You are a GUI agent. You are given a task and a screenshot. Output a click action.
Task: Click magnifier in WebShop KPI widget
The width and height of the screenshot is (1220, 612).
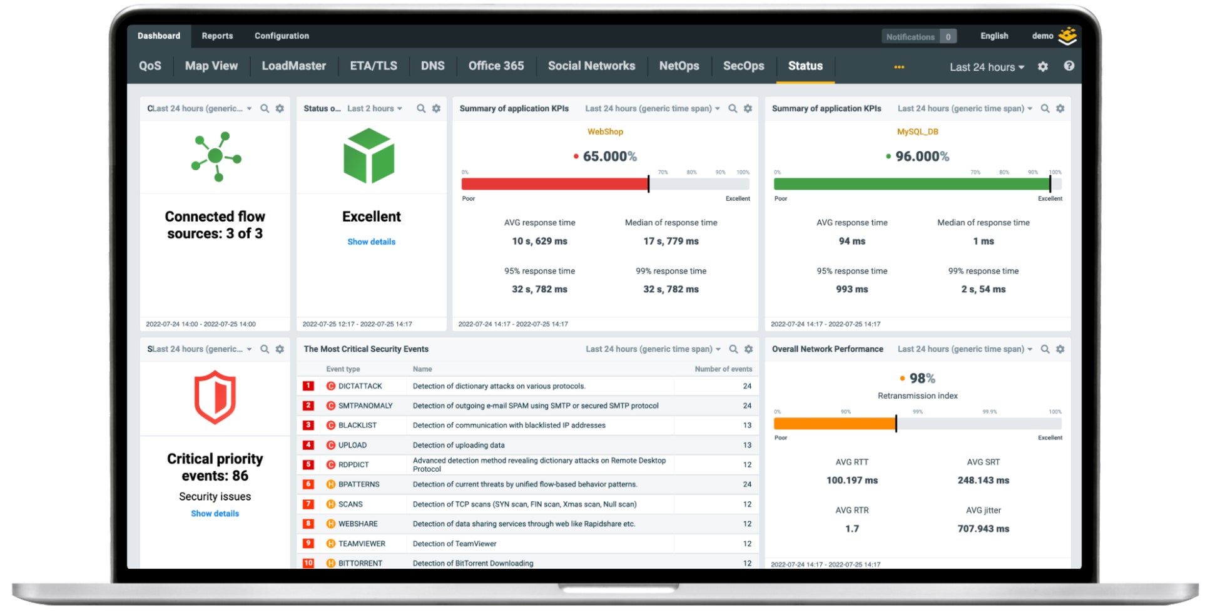pos(733,109)
